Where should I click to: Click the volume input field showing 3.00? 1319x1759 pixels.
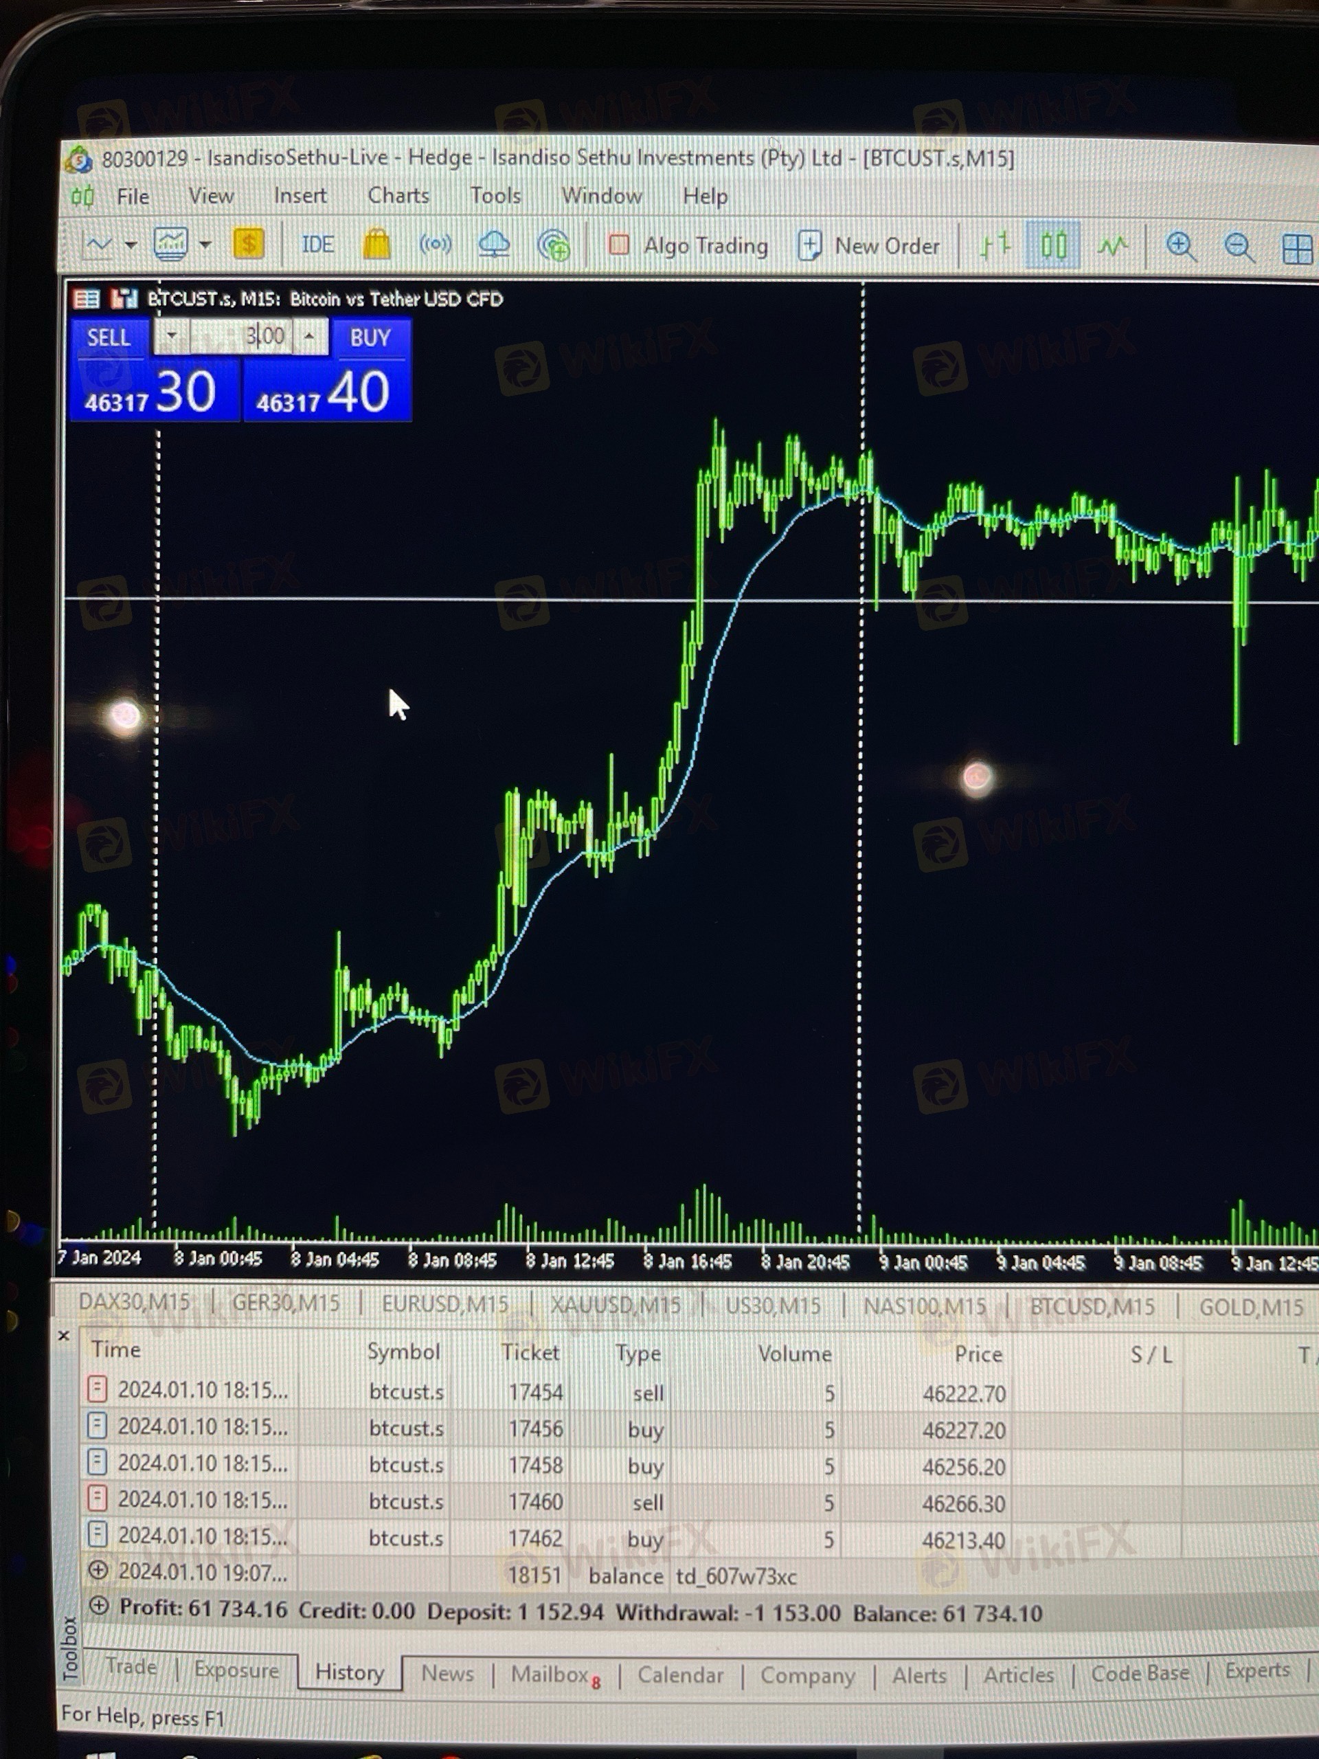tap(241, 337)
